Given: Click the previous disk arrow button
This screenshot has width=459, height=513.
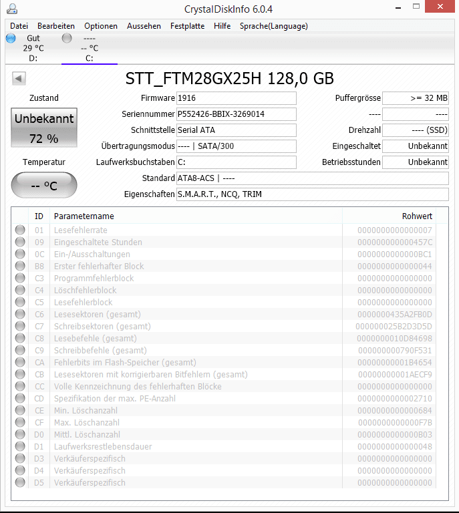Looking at the screenshot, I should tap(19, 79).
